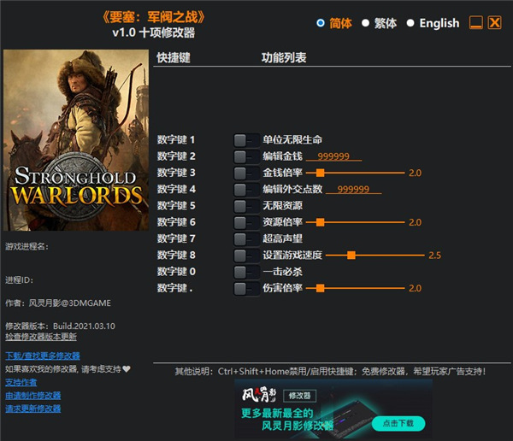Open 申请制作修改器 link

pyautogui.click(x=33, y=396)
